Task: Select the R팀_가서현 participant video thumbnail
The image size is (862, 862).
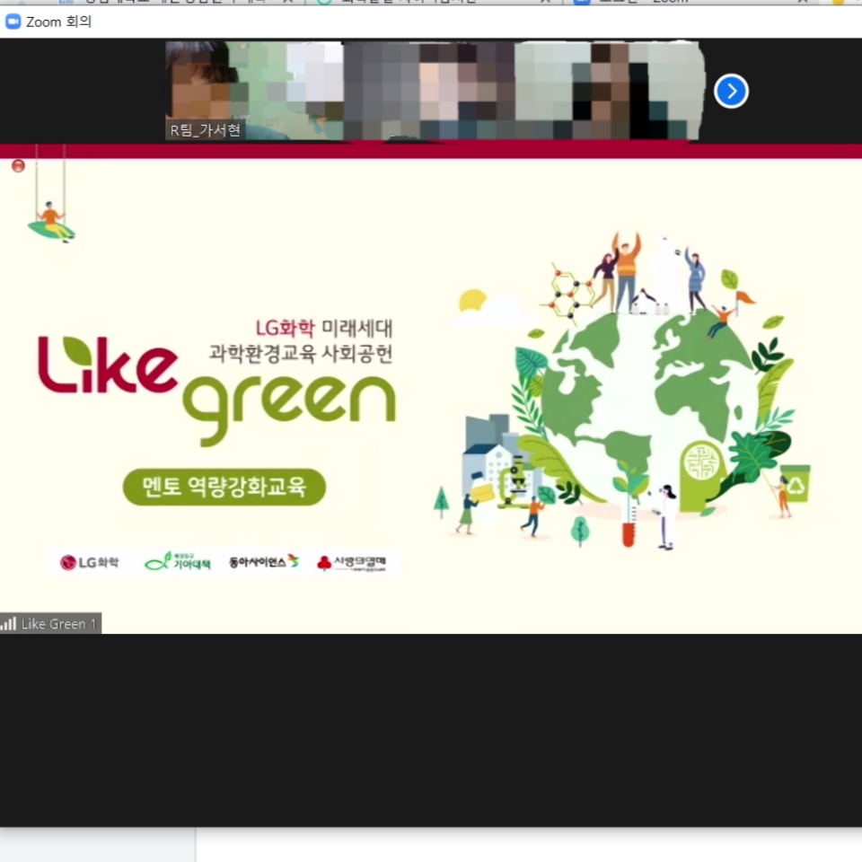Action: click(254, 91)
